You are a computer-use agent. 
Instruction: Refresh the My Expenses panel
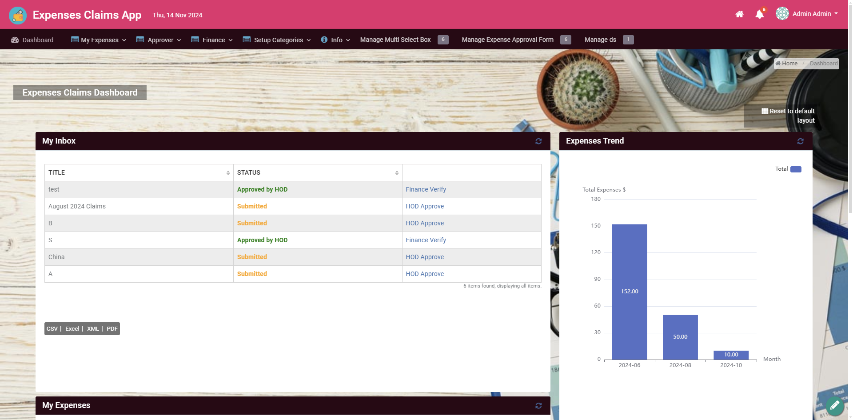coord(538,406)
